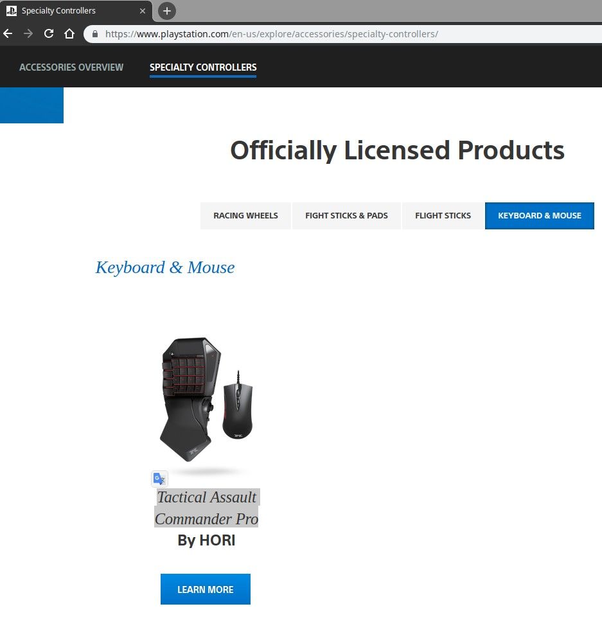Screen dimensions: 602x620
Task: Switch to Racing Wheels tab
Action: click(x=245, y=215)
